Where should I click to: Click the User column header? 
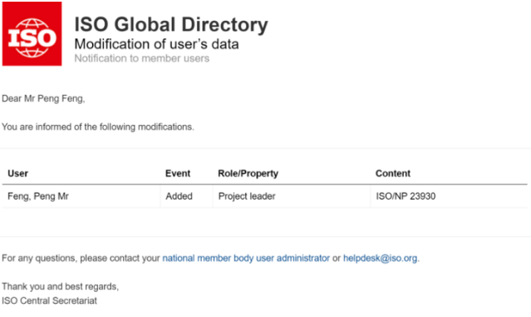tap(18, 174)
